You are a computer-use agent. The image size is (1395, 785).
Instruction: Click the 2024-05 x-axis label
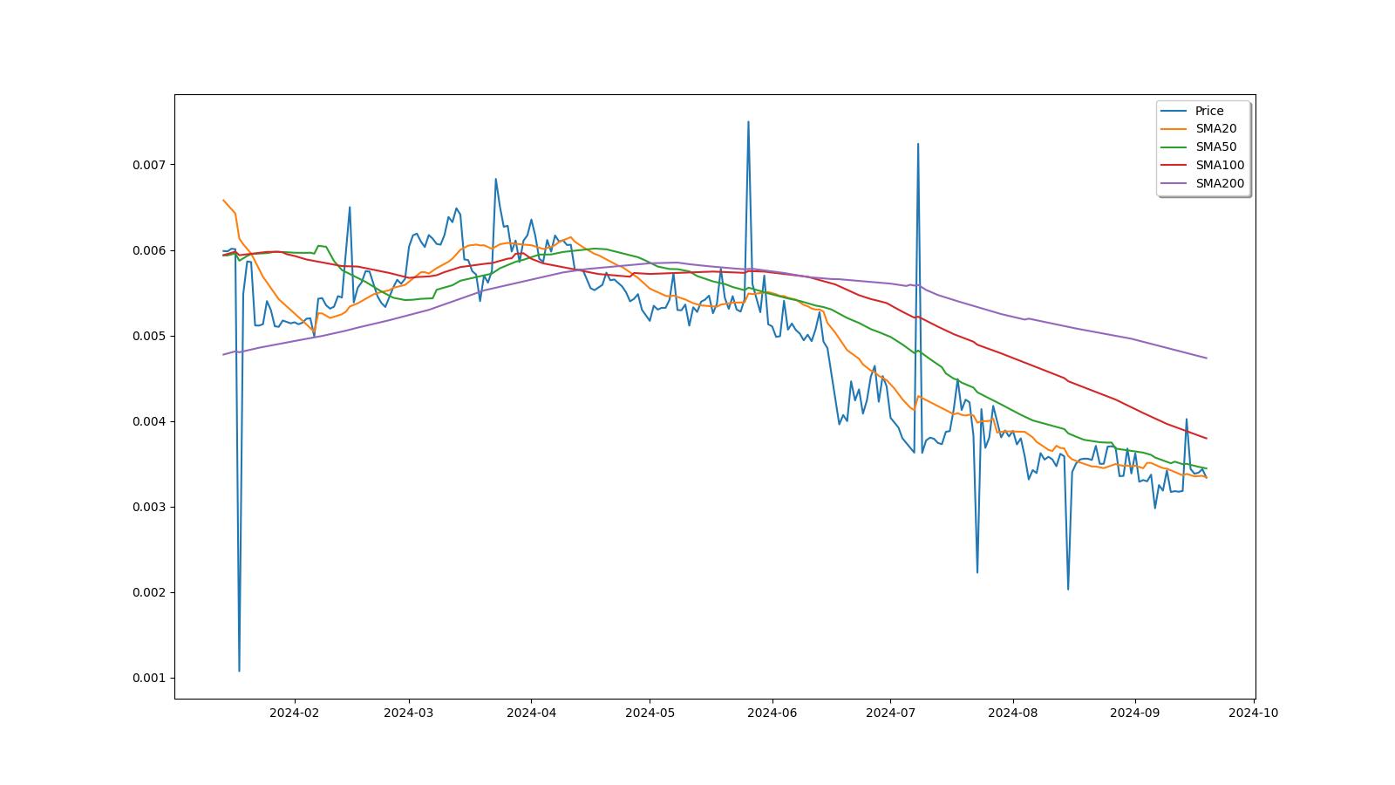[x=650, y=713]
